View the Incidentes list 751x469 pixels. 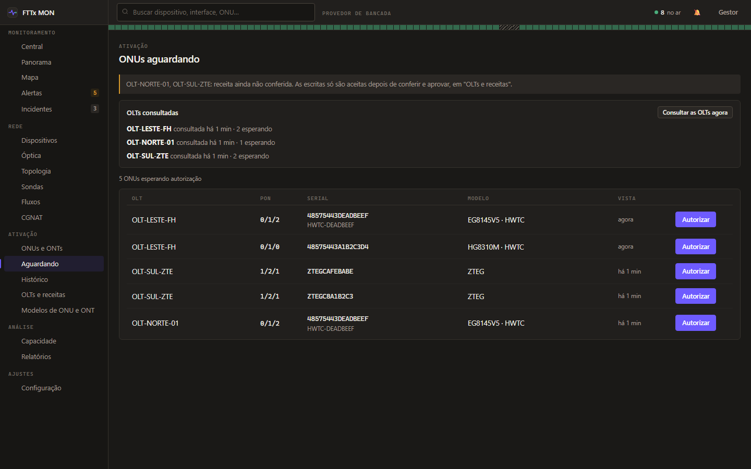click(x=54, y=109)
